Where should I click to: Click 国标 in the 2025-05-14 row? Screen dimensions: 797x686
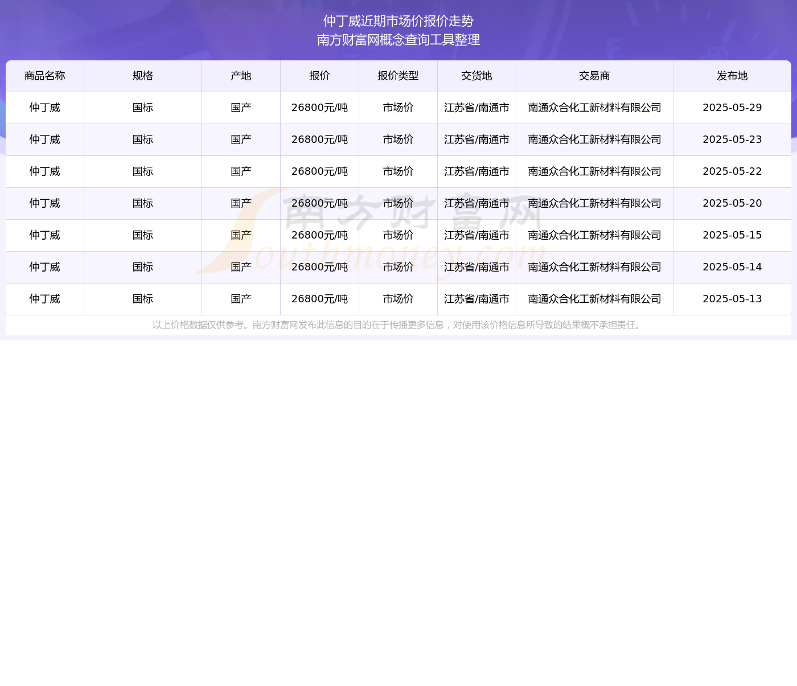click(143, 267)
